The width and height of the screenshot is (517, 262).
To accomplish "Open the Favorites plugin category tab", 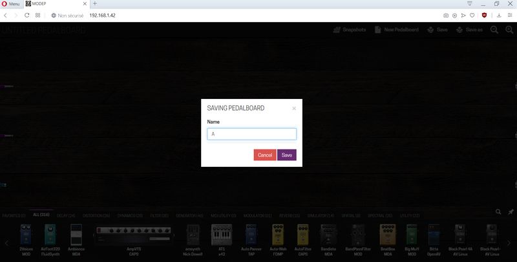I will (14, 215).
